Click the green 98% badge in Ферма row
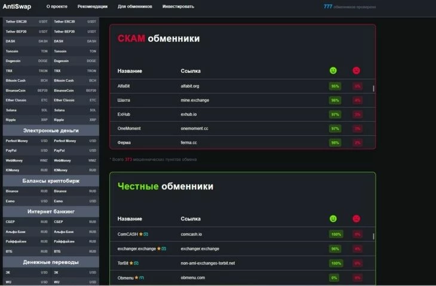This screenshot has height=286, width=436. coord(335,142)
